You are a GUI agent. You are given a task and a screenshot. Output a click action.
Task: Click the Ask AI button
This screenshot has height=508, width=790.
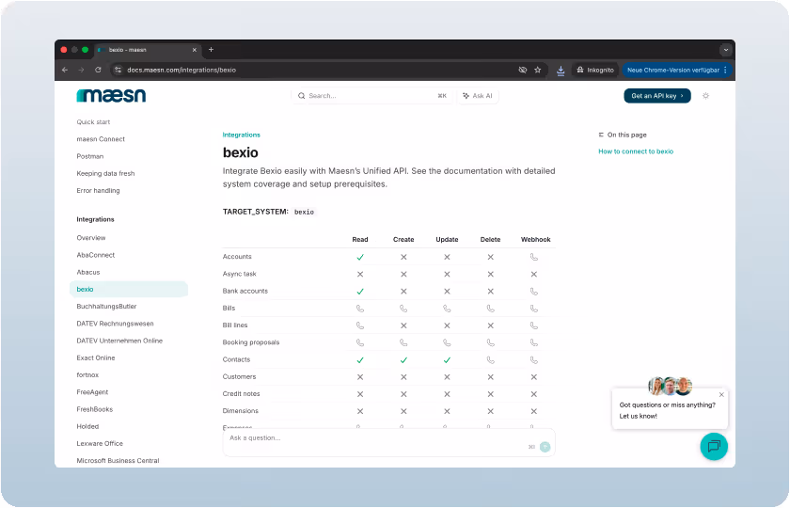(x=478, y=96)
